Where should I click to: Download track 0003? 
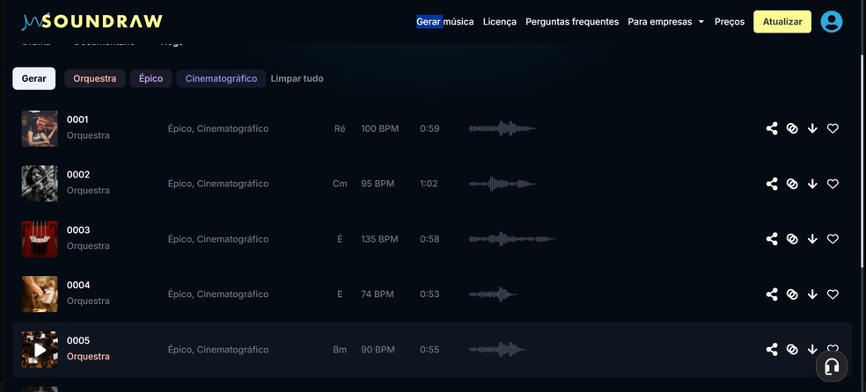(811, 239)
